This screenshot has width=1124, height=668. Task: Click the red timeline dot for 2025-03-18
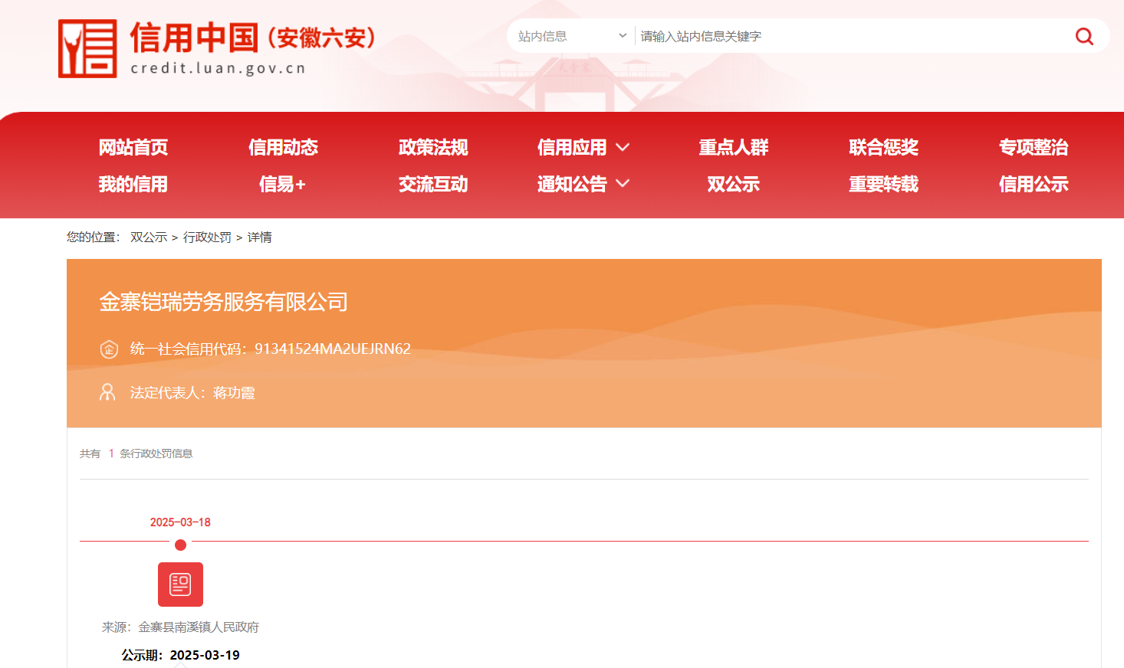180,545
